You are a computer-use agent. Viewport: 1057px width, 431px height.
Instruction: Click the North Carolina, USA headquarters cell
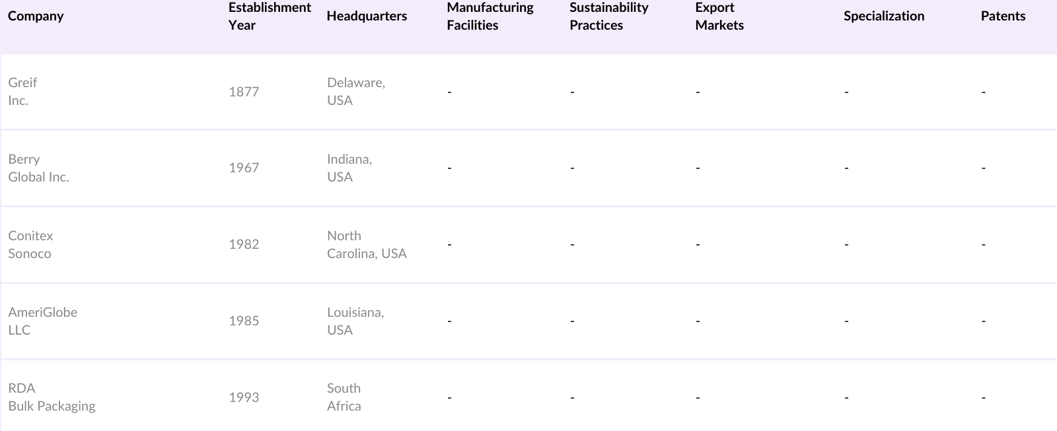(x=366, y=244)
